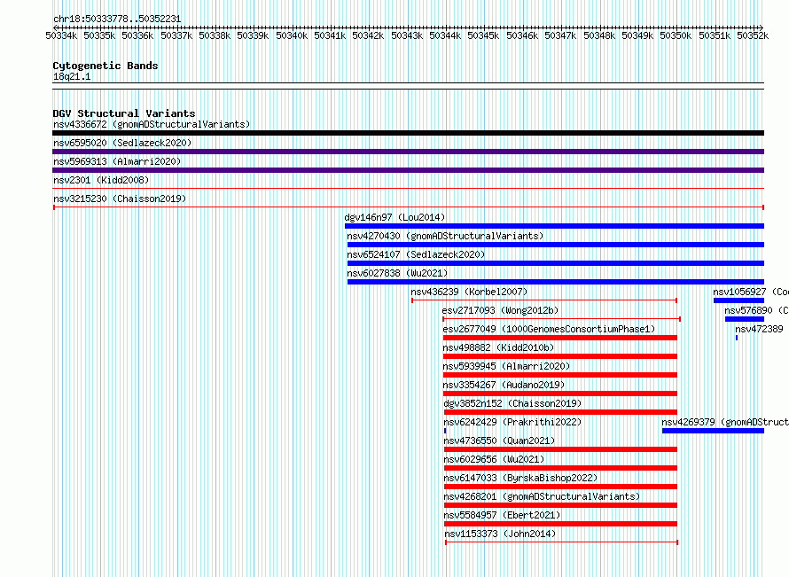Click thin red line under nsv1153373 (John2014)

pyautogui.click(x=561, y=542)
